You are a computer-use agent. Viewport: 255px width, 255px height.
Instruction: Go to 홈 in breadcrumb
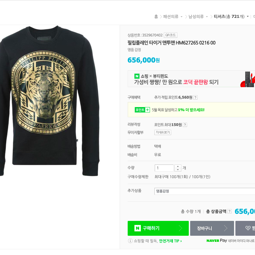click(156, 17)
